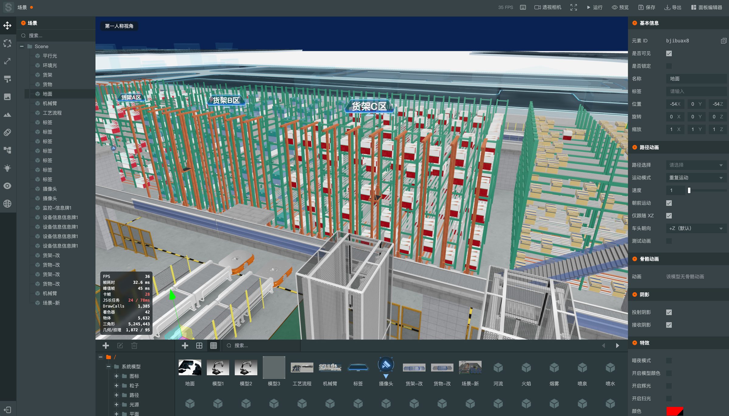Switch asset list to large grid view
The image size is (729, 416).
(x=199, y=346)
